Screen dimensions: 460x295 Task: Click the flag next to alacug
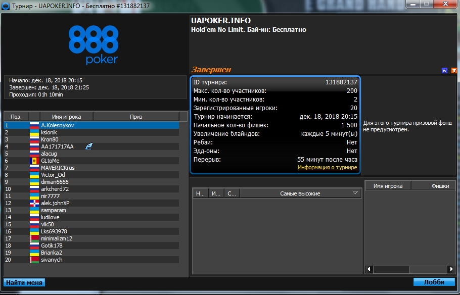(34, 154)
